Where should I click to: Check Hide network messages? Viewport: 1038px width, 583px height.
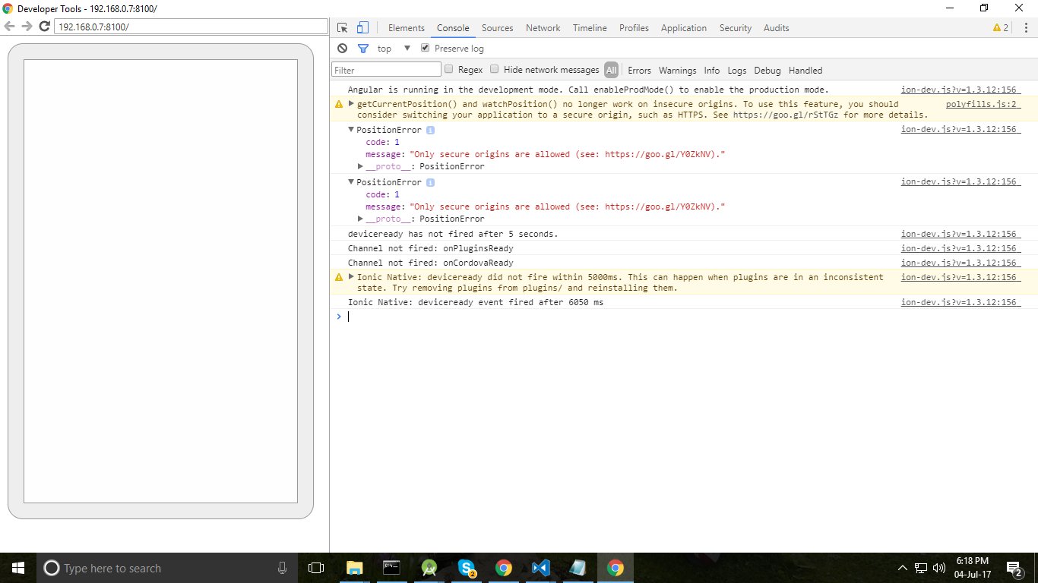[495, 69]
